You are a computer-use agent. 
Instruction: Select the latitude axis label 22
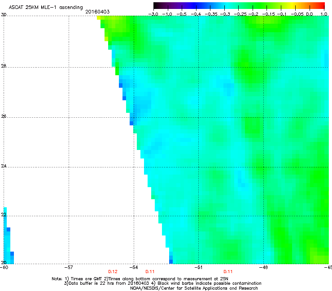click(4, 215)
